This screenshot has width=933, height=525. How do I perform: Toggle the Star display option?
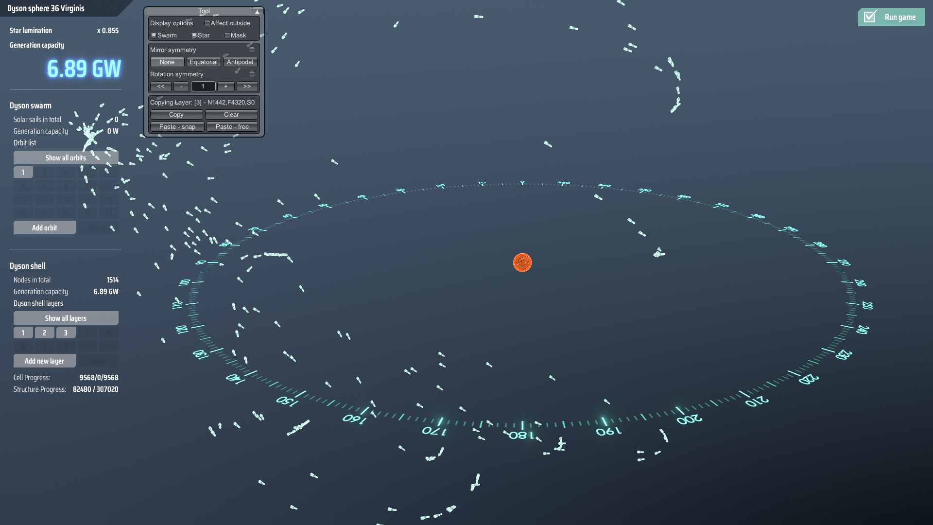tap(194, 35)
